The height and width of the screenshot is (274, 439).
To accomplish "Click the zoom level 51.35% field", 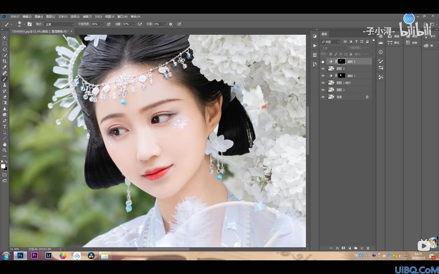I will tap(15, 249).
